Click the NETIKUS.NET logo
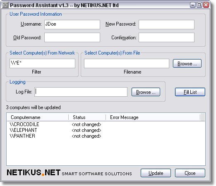This screenshot has width=216, height=186. coord(34,172)
